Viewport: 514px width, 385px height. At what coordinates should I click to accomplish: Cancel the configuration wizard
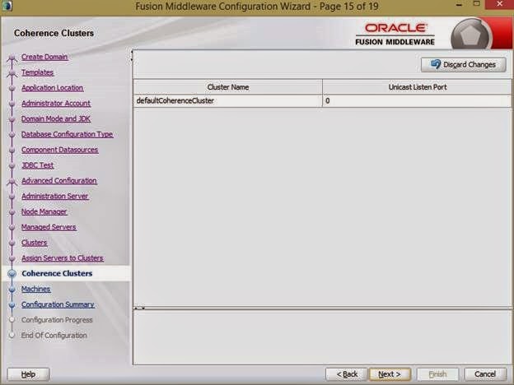click(485, 374)
